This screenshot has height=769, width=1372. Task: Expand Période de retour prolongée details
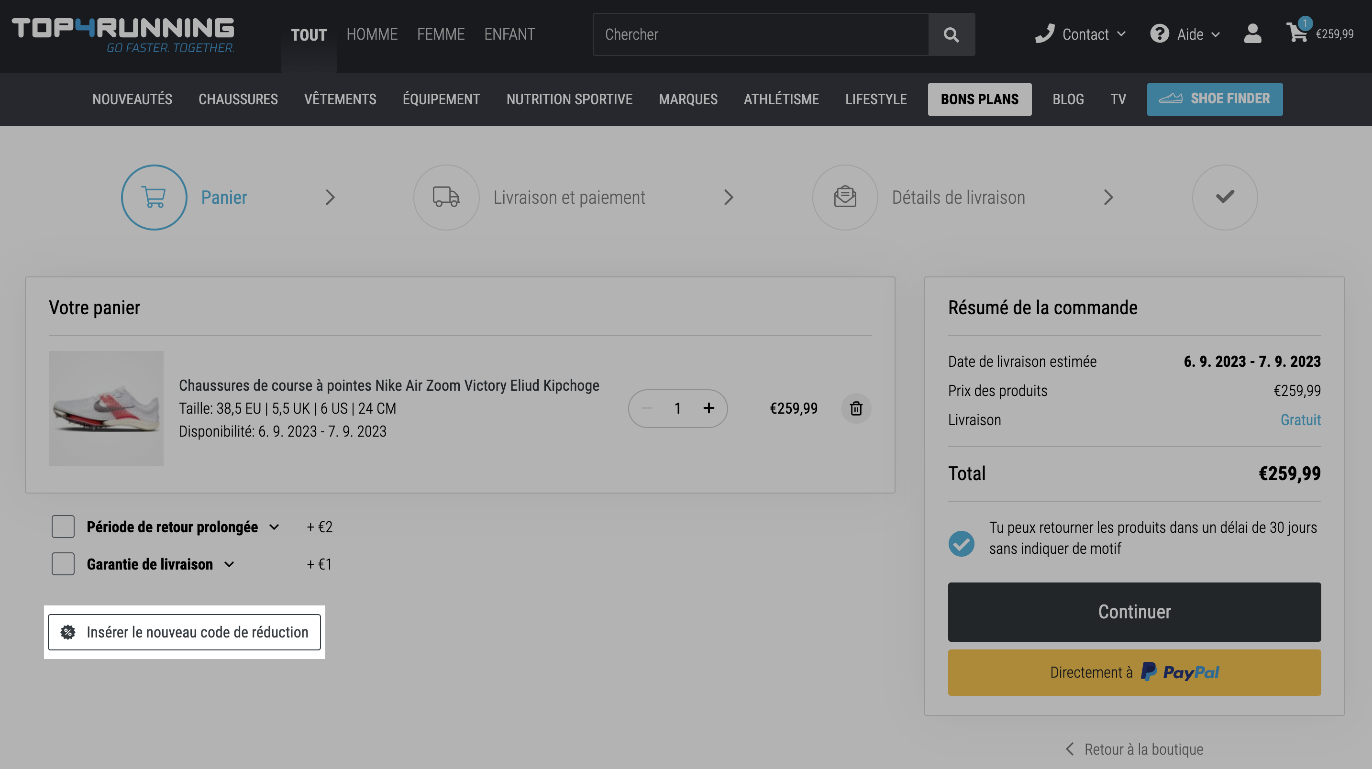coord(274,527)
